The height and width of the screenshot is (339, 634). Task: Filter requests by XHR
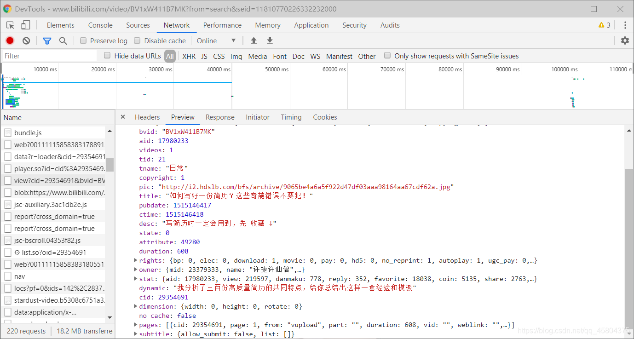pos(189,56)
